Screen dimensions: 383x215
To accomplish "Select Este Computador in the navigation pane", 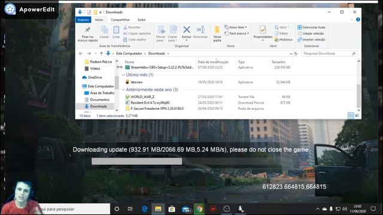I will (98, 86).
